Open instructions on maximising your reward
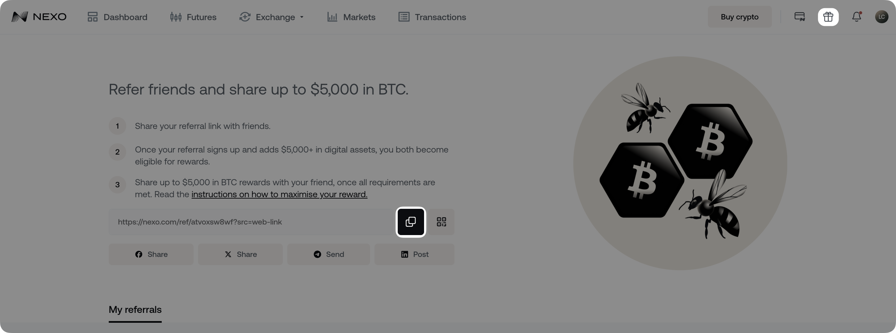 point(279,194)
